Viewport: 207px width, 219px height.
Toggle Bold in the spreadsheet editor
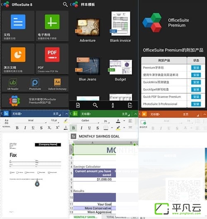tap(73, 128)
